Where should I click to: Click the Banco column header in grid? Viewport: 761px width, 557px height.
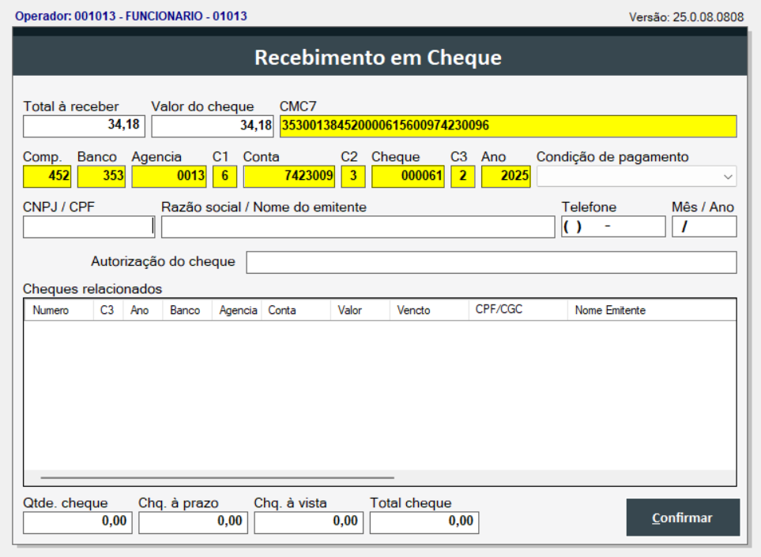coord(187,310)
